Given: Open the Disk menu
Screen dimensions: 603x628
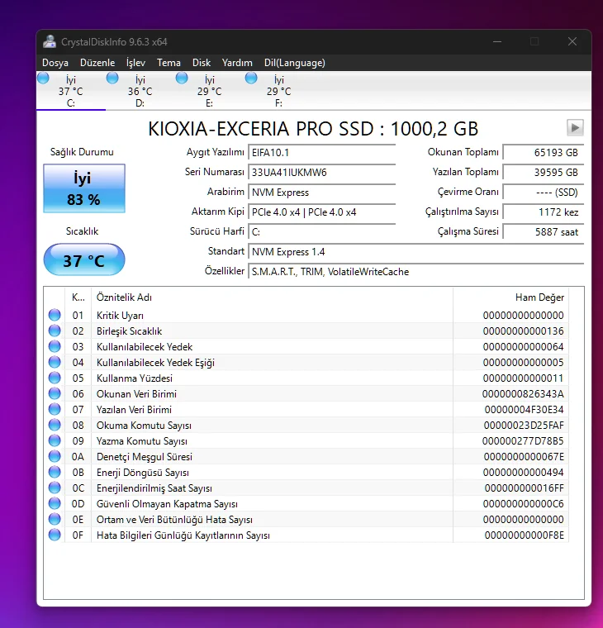Looking at the screenshot, I should pyautogui.click(x=202, y=63).
